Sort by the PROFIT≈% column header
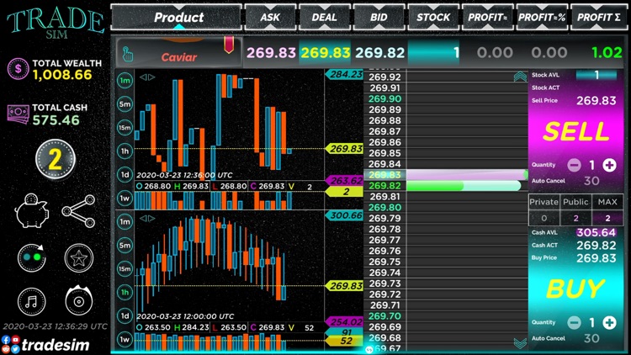 tap(542, 18)
